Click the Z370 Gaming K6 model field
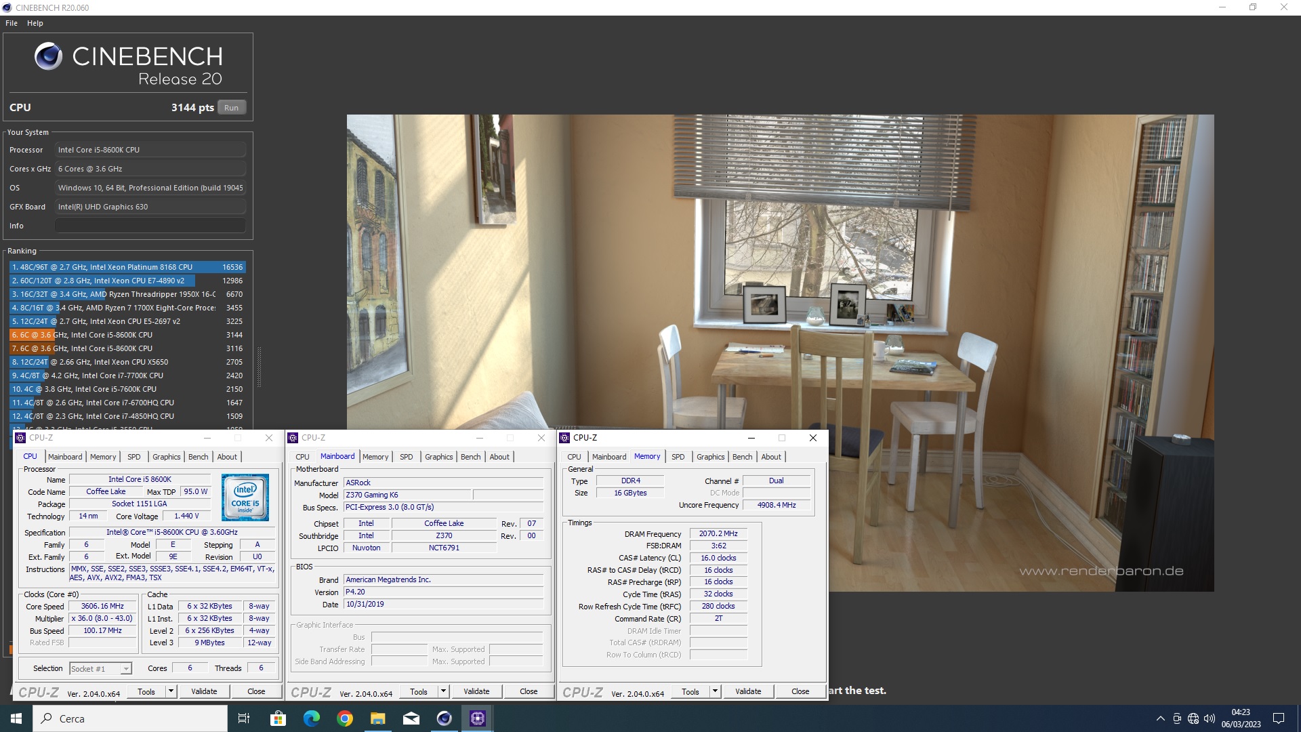Viewport: 1301px width, 732px height. [407, 495]
